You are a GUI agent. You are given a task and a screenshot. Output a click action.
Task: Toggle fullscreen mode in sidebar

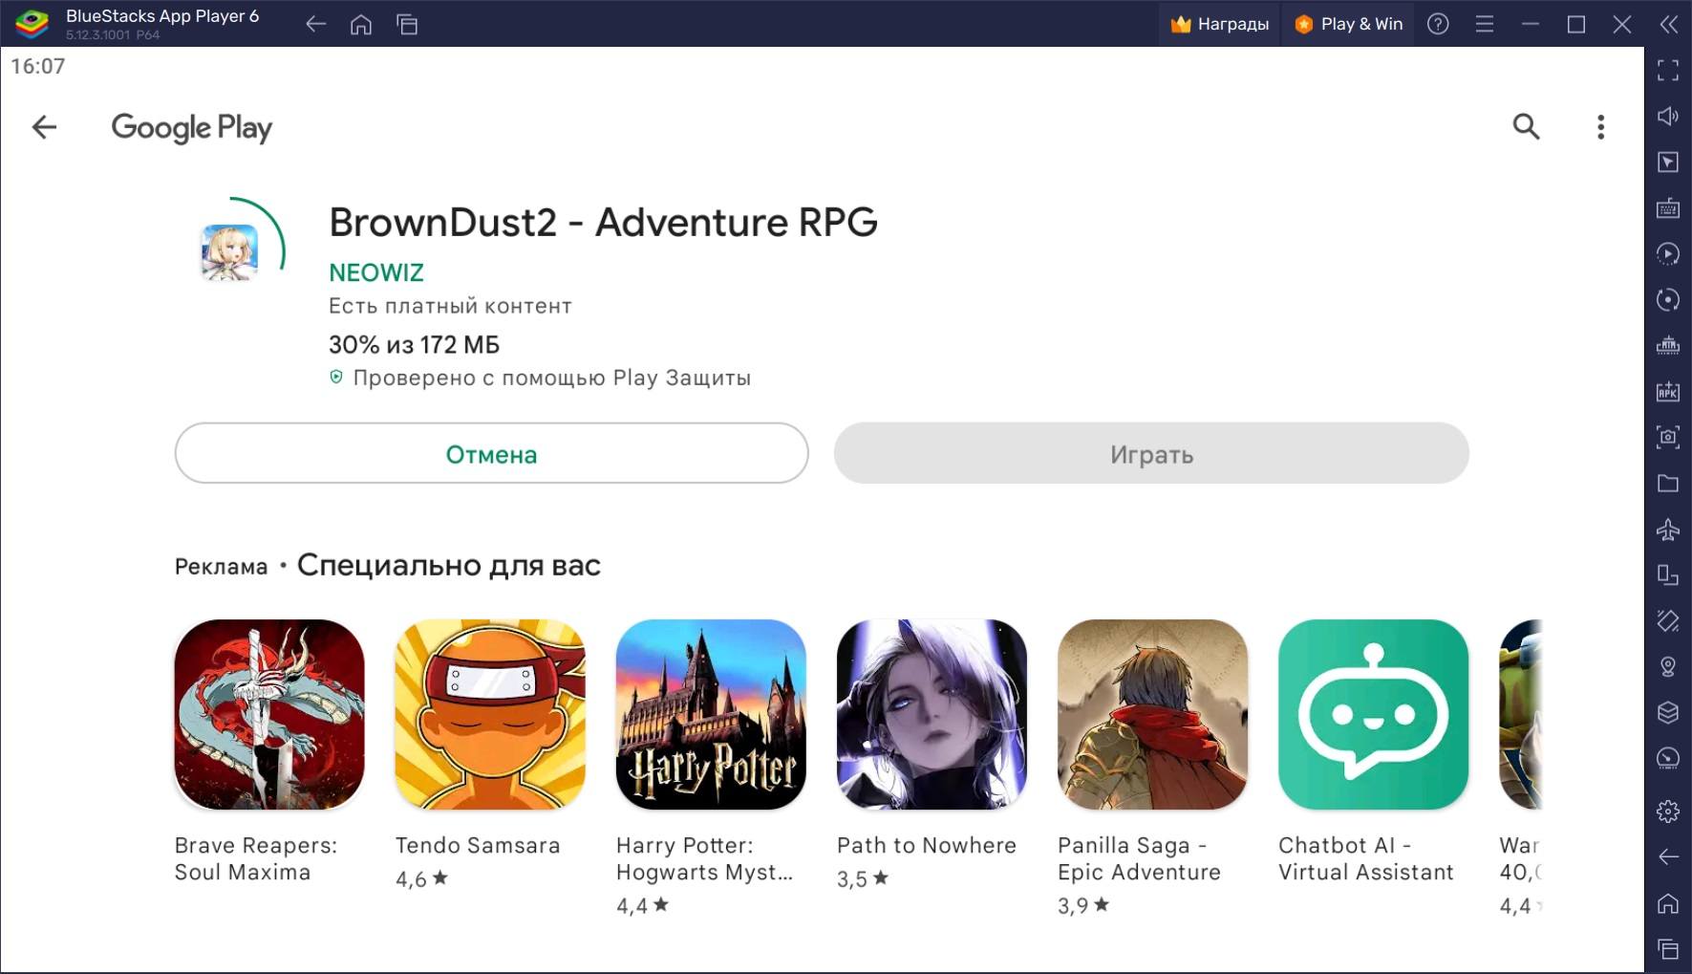[1668, 70]
